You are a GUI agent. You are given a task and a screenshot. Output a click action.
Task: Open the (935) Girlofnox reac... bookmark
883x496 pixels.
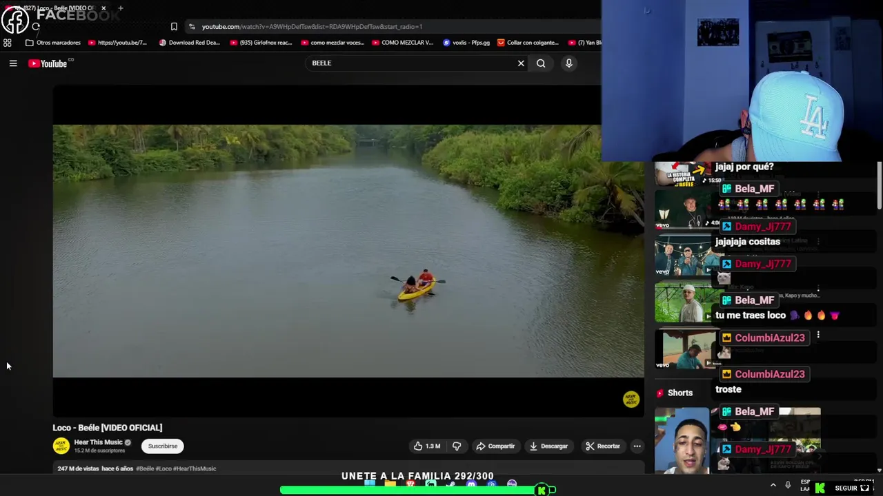click(x=261, y=43)
